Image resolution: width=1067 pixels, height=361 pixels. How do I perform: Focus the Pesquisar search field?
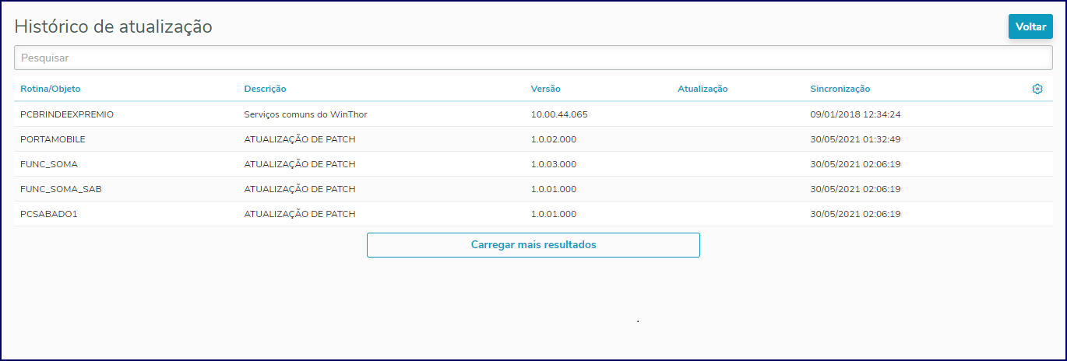pos(533,58)
